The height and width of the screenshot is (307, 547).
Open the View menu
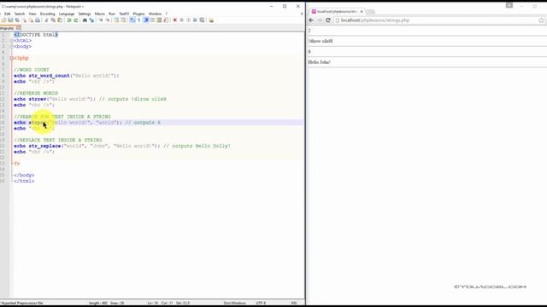(x=32, y=14)
